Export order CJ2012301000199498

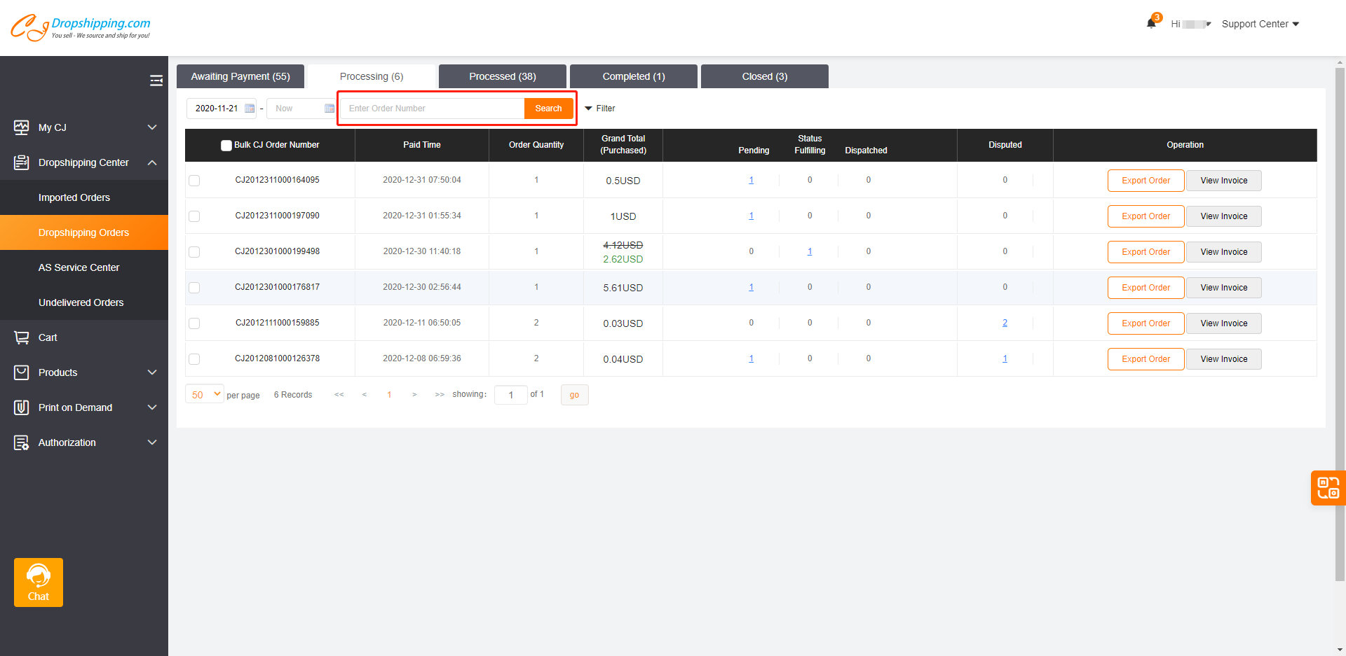[1146, 252]
